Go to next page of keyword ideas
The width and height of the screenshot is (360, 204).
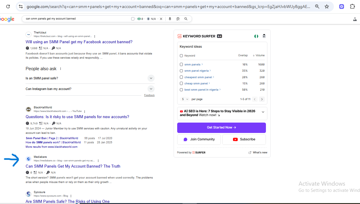(261, 99)
